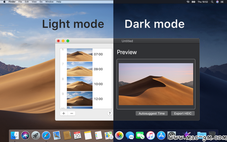This screenshot has height=142, width=227.
Task: Launch Siri from the Dock
Action: pos(25,135)
